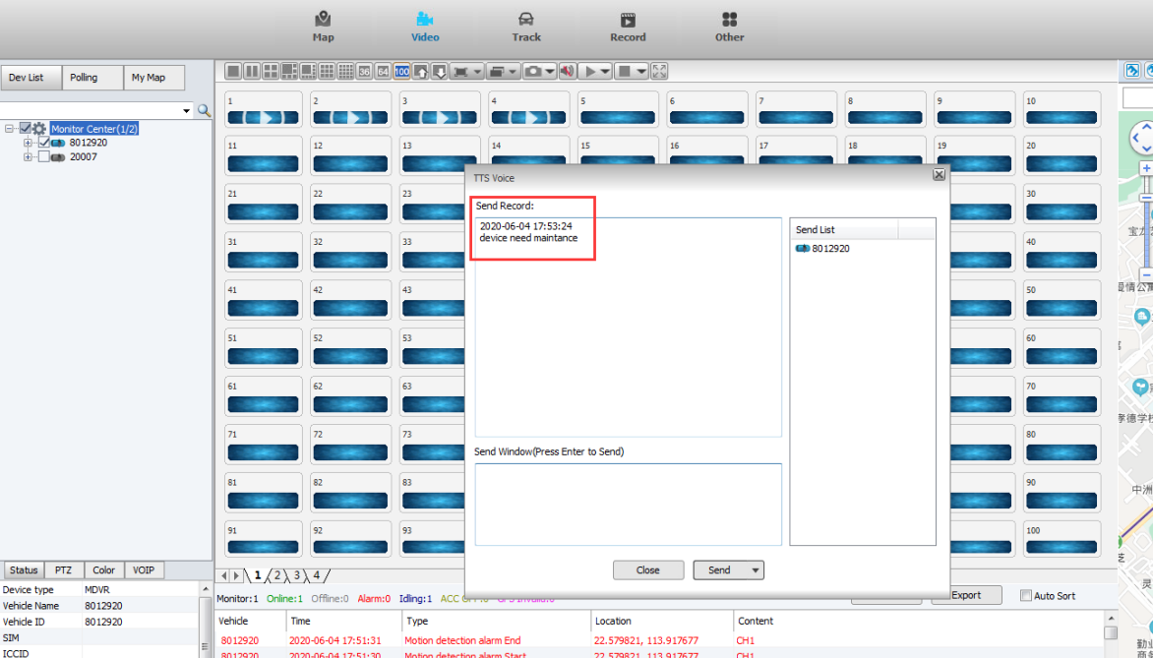
Task: Click Send in TTS Voice dialog
Action: tap(720, 570)
